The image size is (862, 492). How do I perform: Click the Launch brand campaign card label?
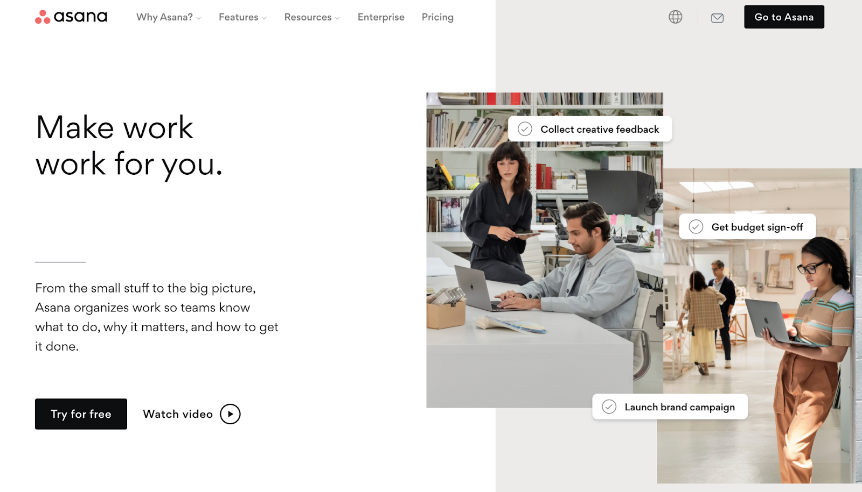(679, 407)
